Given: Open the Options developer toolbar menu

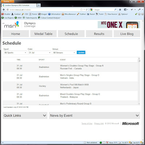Looking at the screenshot, I should tap(123, 14).
